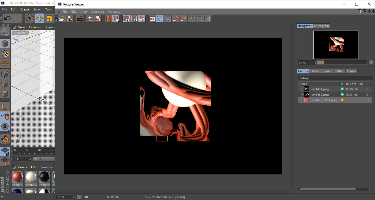This screenshot has width=375, height=200.
Task: Click the Undo arrow icon
Action: [x=7, y=18]
